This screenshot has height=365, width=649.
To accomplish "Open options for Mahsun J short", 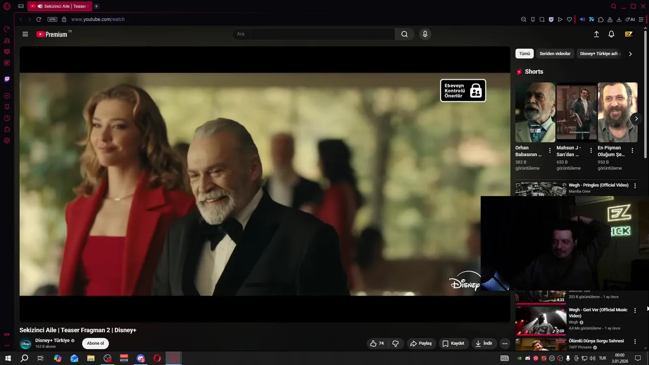I will [x=591, y=151].
